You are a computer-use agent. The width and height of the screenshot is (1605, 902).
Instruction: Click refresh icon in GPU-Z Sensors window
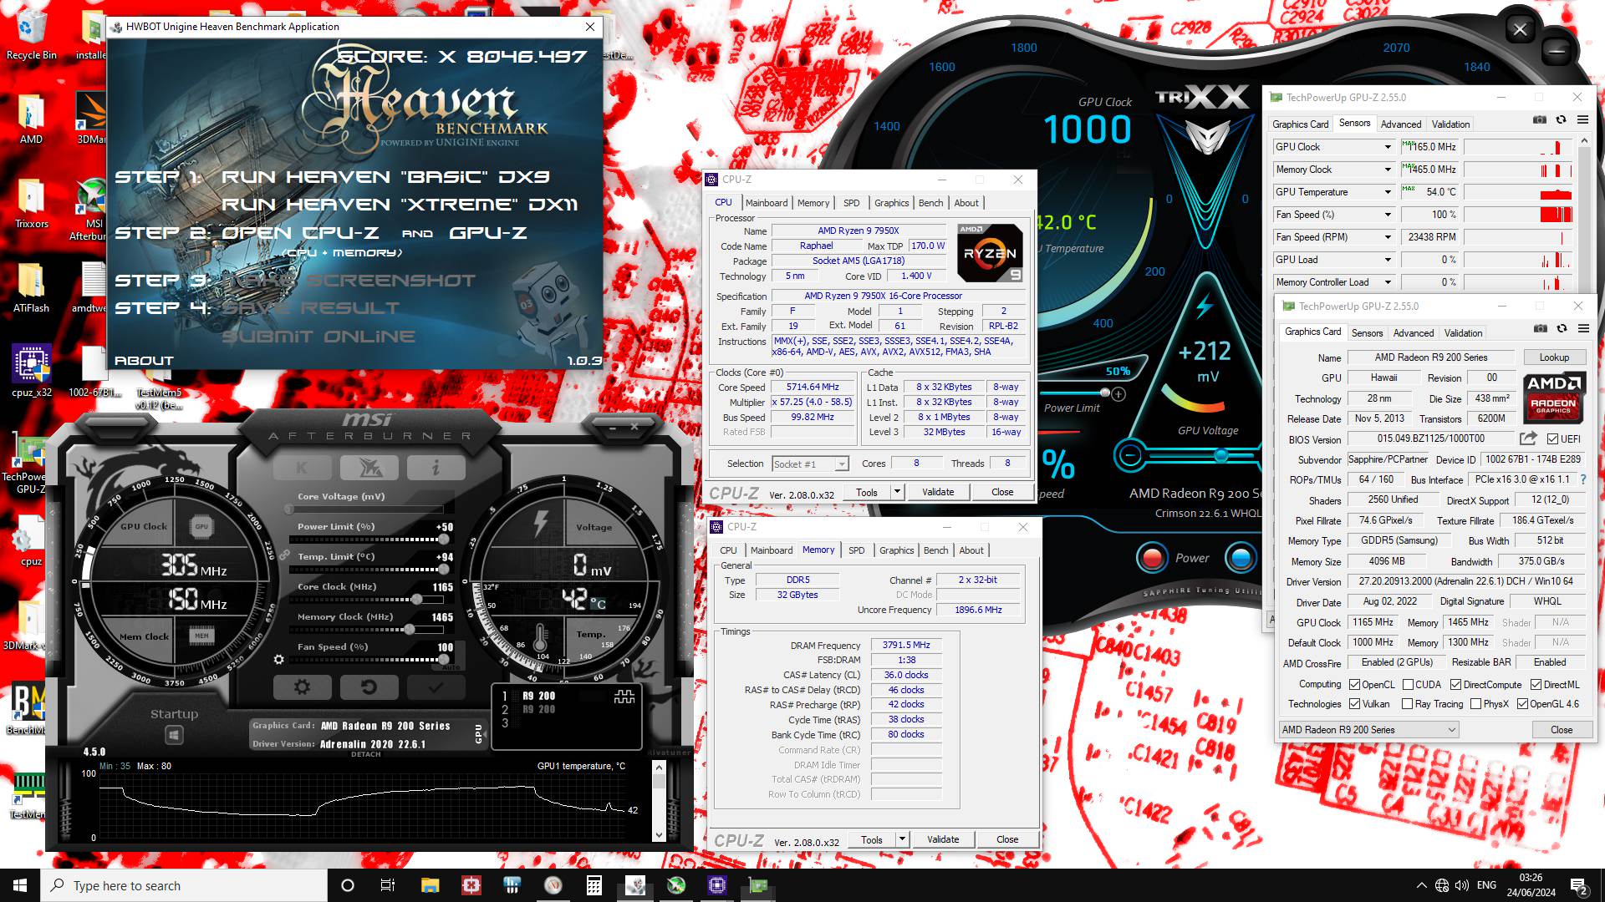(1561, 120)
